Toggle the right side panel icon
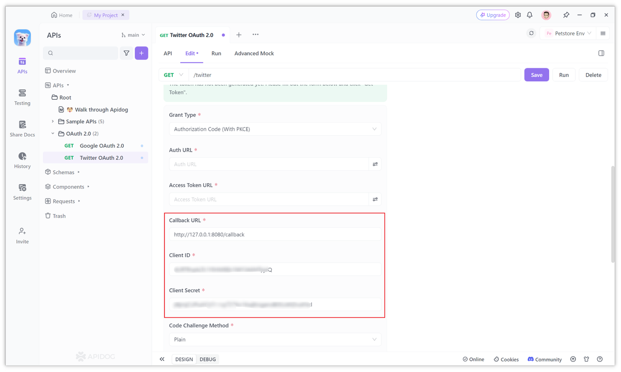The width and height of the screenshot is (621, 372). (601, 53)
